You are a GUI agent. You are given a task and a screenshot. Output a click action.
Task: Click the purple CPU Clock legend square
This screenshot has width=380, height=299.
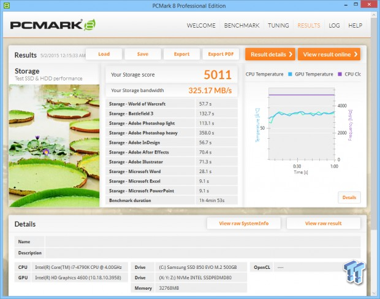pos(340,74)
